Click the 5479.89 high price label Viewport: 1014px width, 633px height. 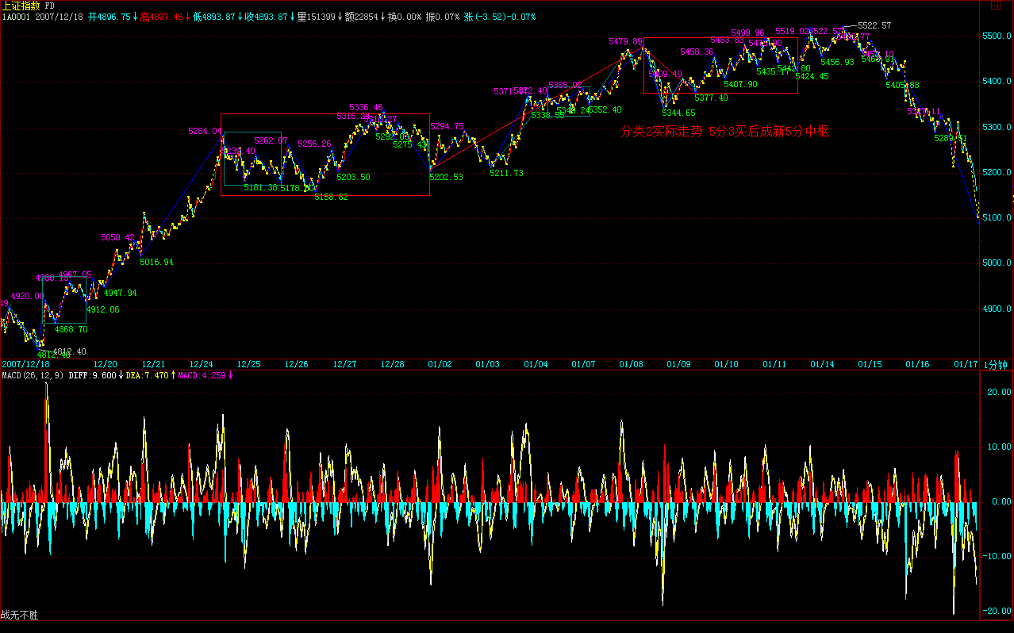point(625,41)
